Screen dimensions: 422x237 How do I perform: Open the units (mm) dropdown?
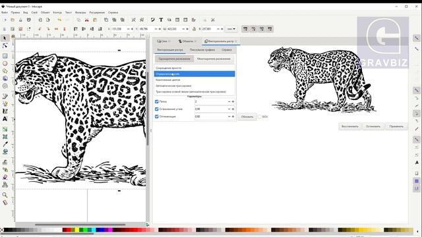click(231, 29)
